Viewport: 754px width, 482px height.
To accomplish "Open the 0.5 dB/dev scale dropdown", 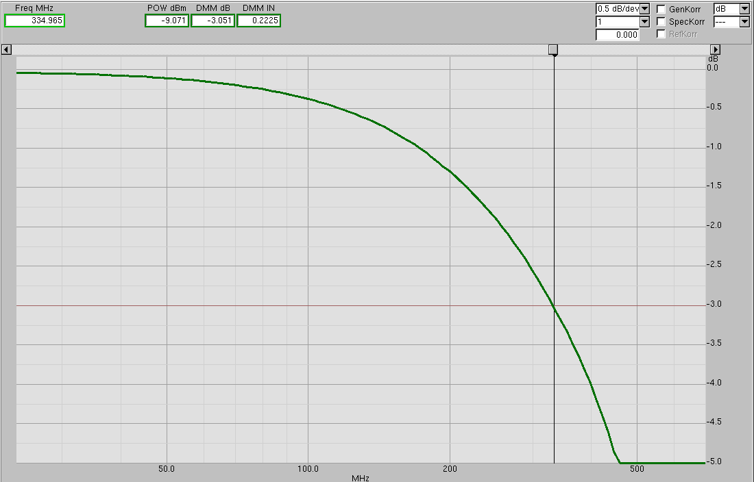I will 645,9.
